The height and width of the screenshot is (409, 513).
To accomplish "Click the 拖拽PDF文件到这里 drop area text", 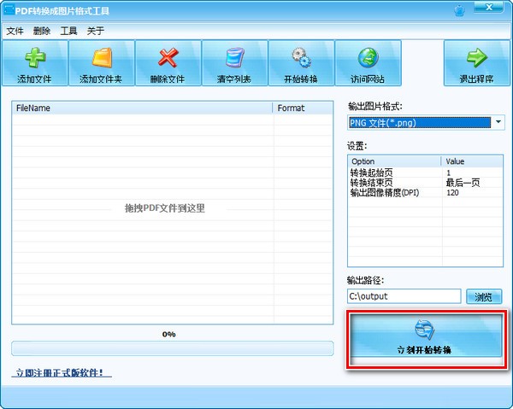I will coord(164,208).
